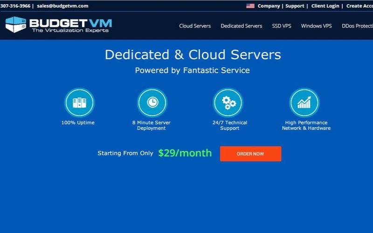Open the DDoS Protection menu item
The height and width of the screenshot is (233, 373).
pyautogui.click(x=357, y=26)
